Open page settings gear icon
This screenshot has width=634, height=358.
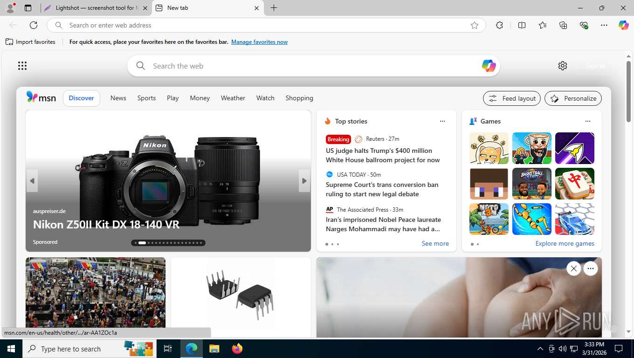(x=563, y=66)
